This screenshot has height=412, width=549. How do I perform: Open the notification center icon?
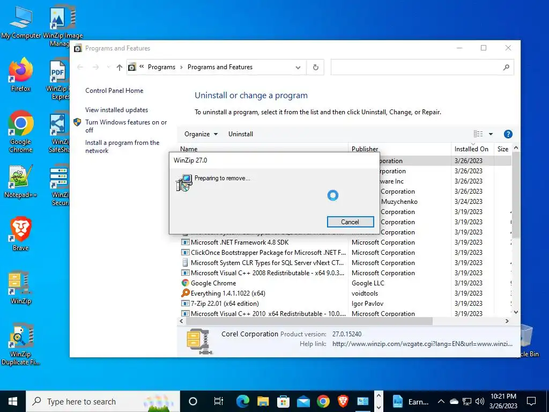(x=531, y=401)
